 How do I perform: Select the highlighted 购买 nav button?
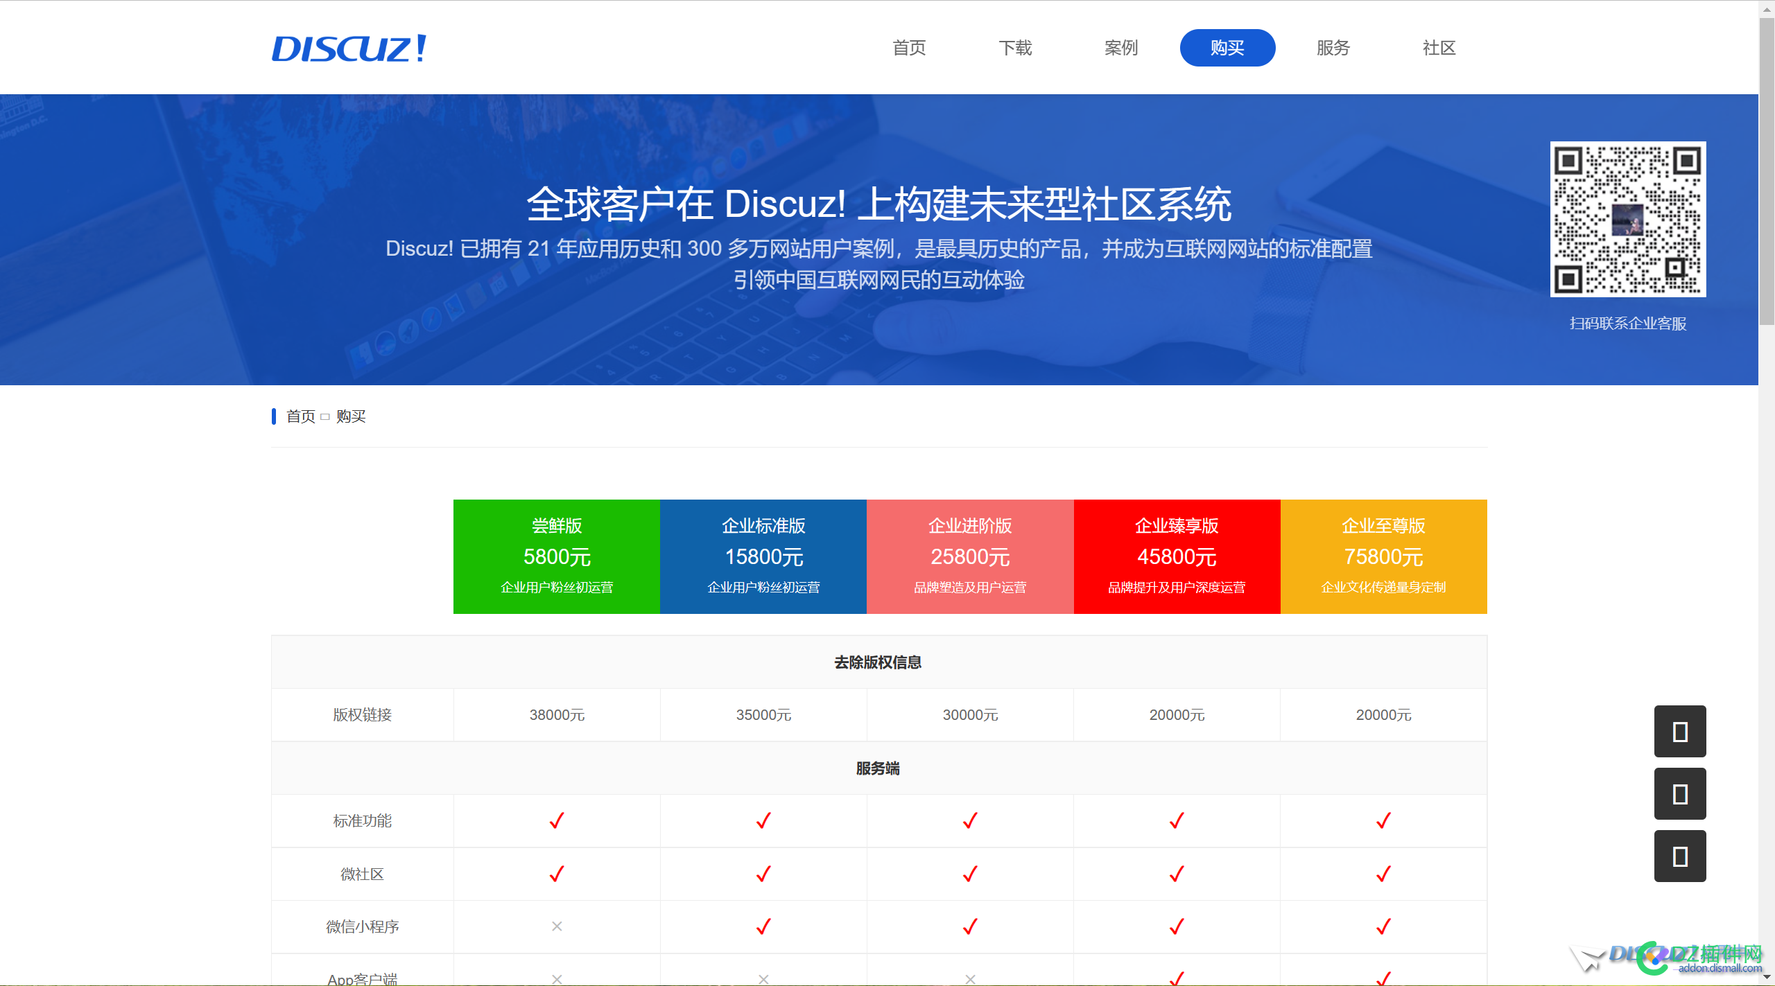[1227, 48]
